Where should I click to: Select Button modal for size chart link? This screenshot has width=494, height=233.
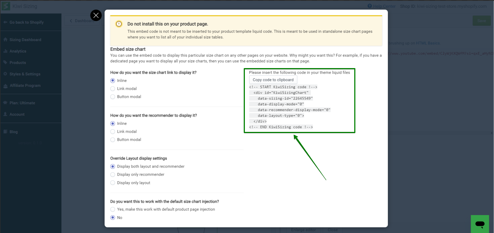click(x=113, y=97)
